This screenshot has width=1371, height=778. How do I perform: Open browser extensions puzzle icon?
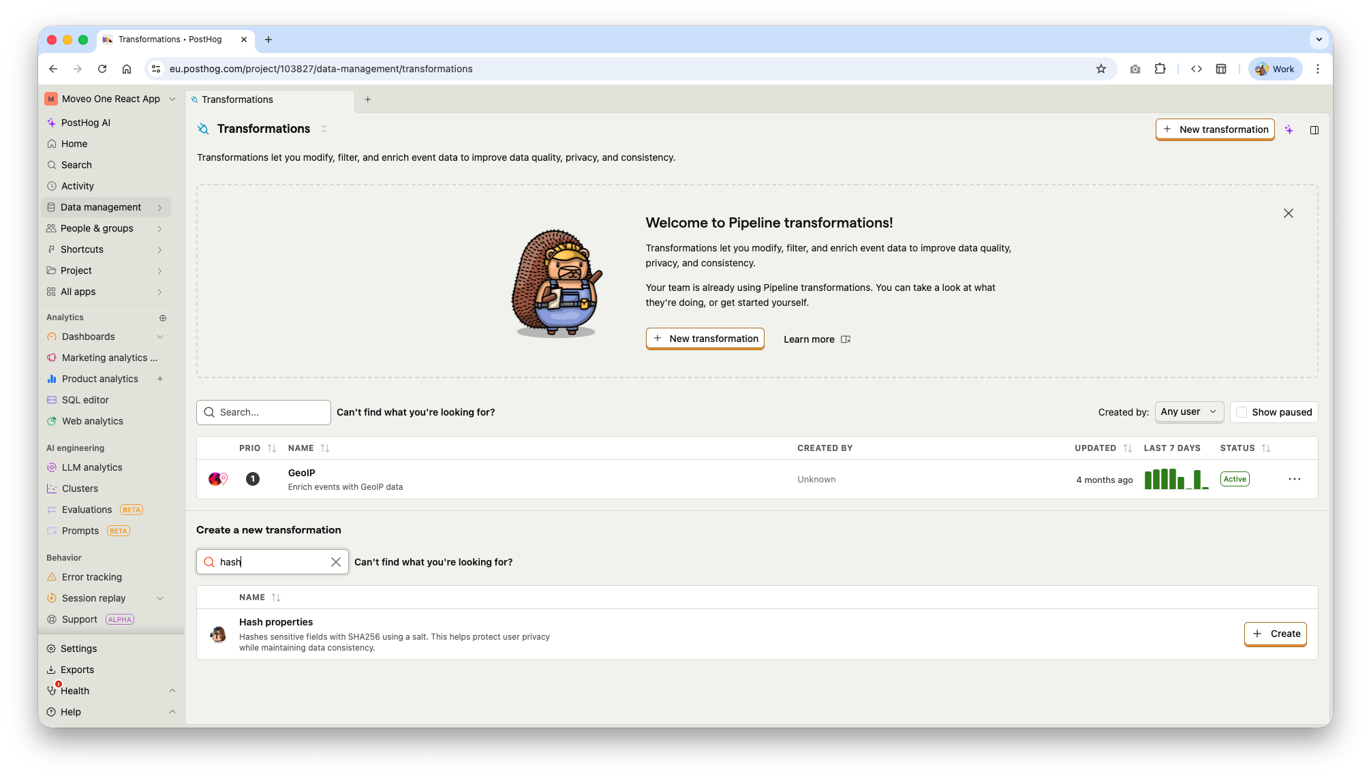coord(1160,69)
